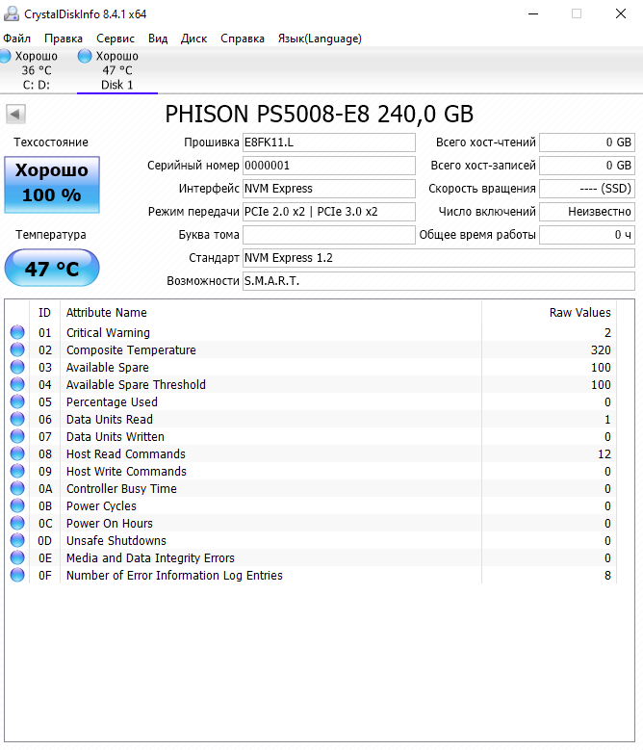
Task: Click the previous disk arrow button
Action: [15, 115]
